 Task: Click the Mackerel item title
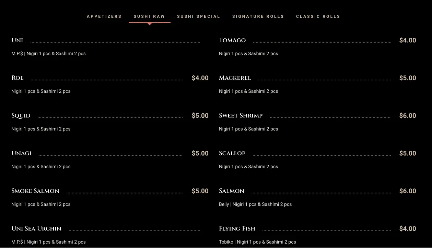pos(235,78)
